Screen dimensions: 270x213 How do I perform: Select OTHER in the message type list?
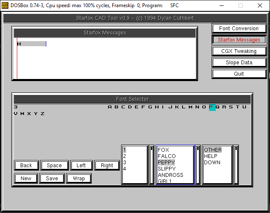coord(213,150)
